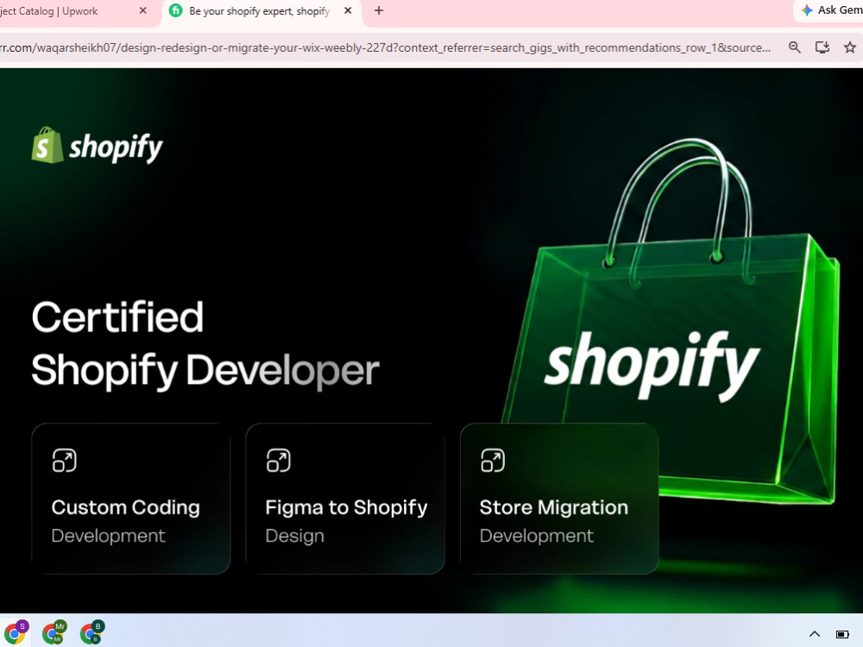The height and width of the screenshot is (647, 863).
Task: Open the Chrome profile B taskbar icon
Action: point(92,632)
